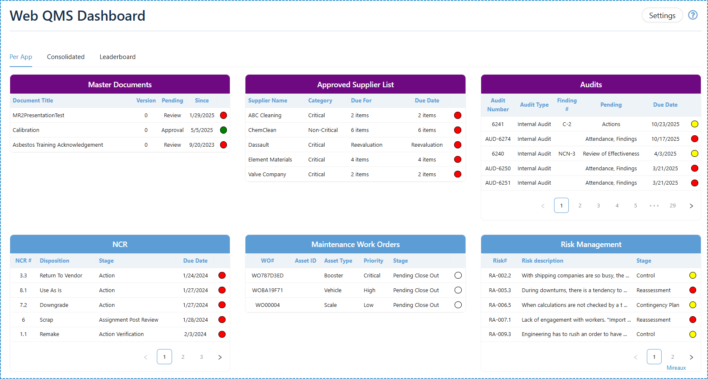Click red status dot for risk RA-005.3
The height and width of the screenshot is (379, 708).
tap(692, 290)
